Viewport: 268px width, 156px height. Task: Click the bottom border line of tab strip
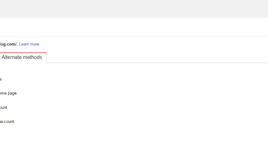157,63
